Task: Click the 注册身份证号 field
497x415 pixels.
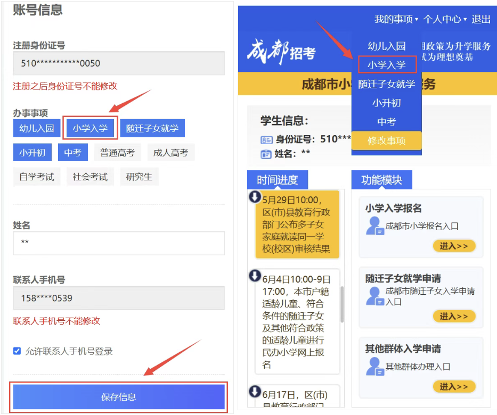Action: pyautogui.click(x=119, y=63)
